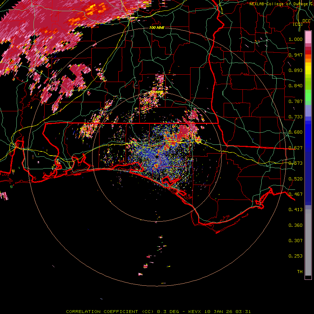Click the black radar site marker at center
The height and width of the screenshot is (314, 314).
[x=157, y=157]
